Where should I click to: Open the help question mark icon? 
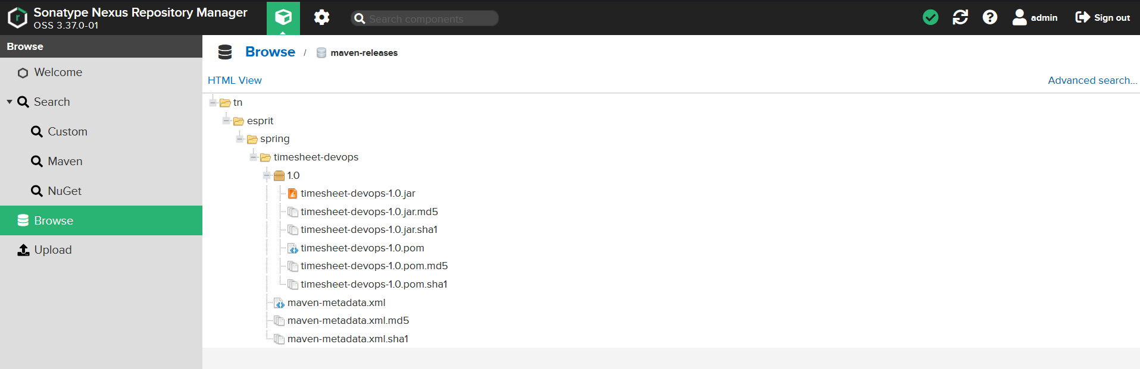click(990, 17)
